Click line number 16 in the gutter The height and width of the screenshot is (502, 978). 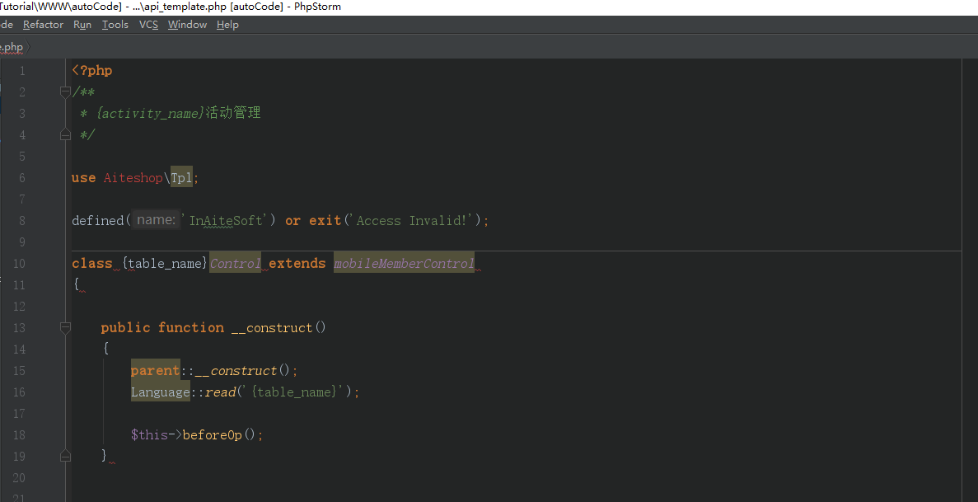(x=19, y=392)
